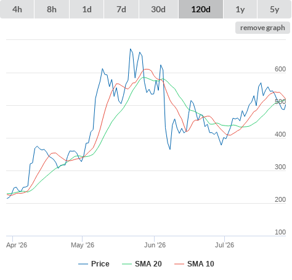Viewport: 292px width, 280px height.
Task: Switch to the 8h time range
Action: [x=52, y=9]
